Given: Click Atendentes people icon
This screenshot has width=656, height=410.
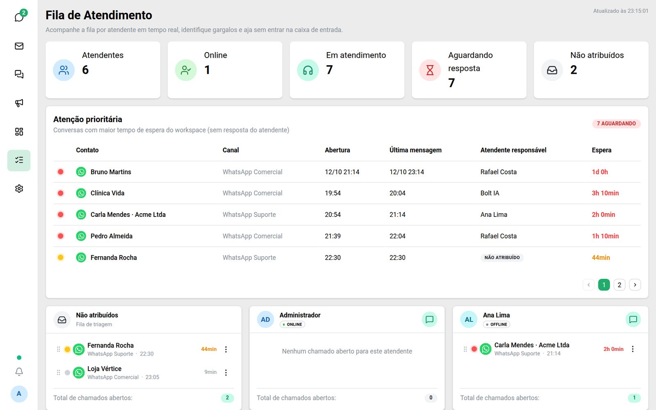Looking at the screenshot, I should click(64, 70).
